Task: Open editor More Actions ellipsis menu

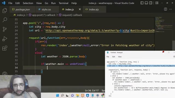Action: (x=170, y=9)
